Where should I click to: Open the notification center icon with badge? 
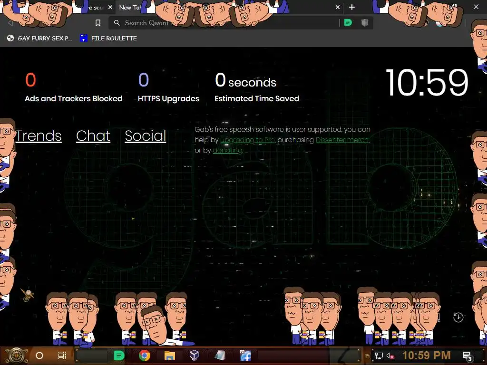(x=468, y=356)
